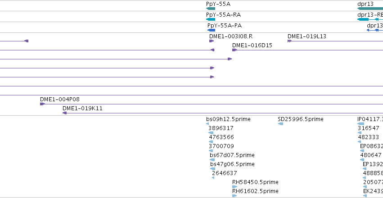Screen dimensions: 383x198
Task: Select the arrowhead under the DME1-016D15 label
Action: (x=235, y=50)
